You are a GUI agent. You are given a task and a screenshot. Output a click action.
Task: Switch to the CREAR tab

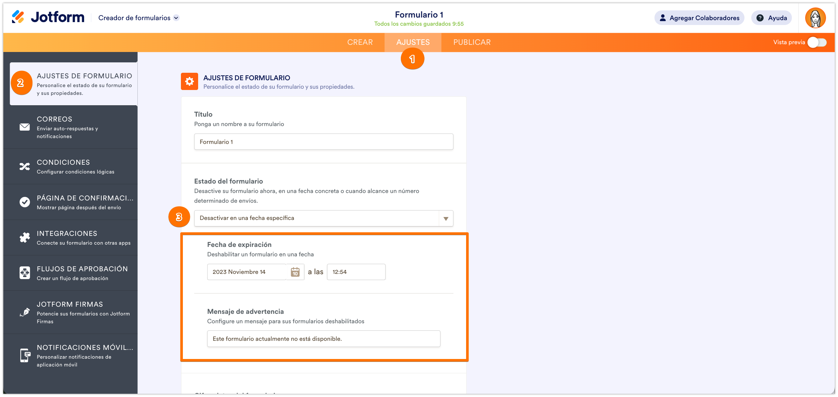point(360,42)
